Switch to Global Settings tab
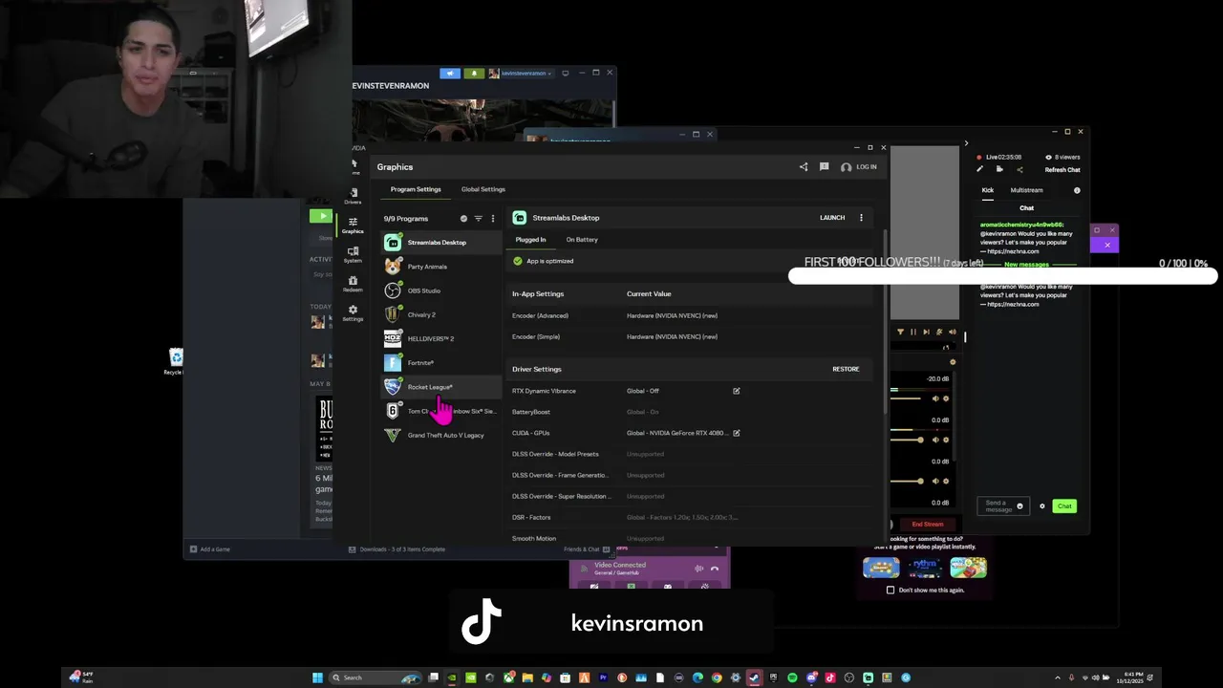 point(483,189)
